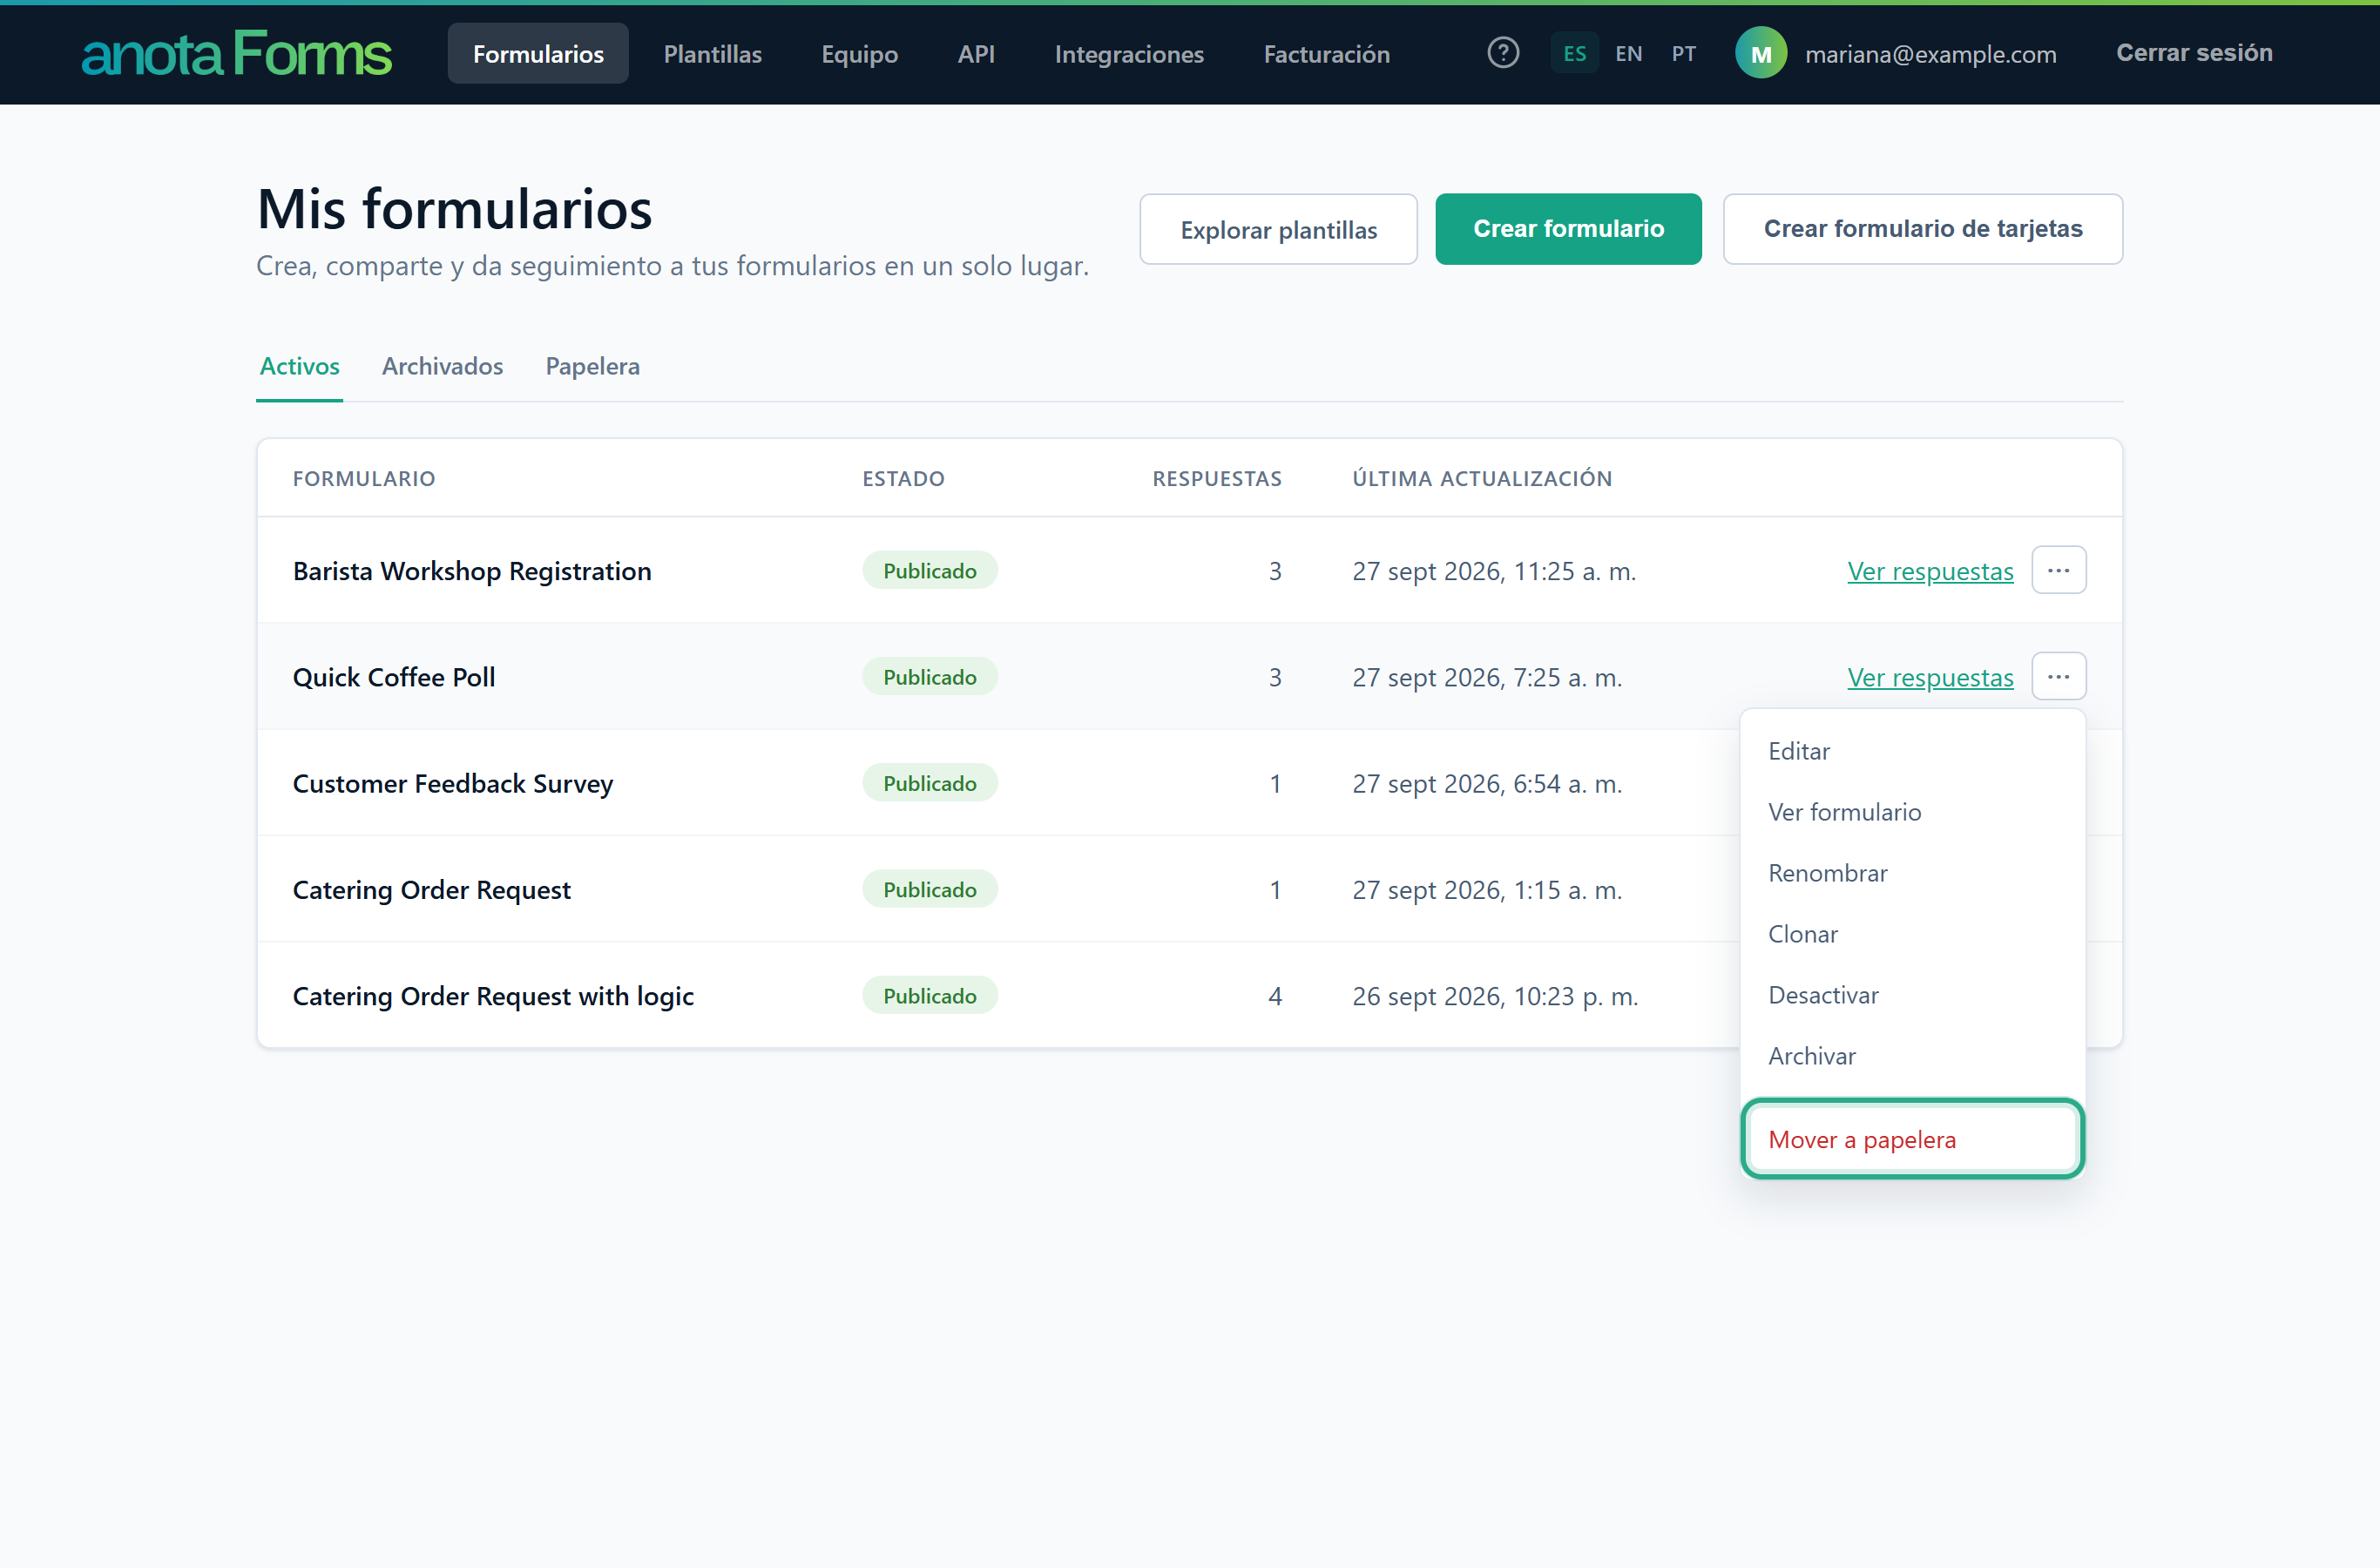The image size is (2380, 1568).
Task: Open the Facturación page
Action: click(x=1326, y=54)
